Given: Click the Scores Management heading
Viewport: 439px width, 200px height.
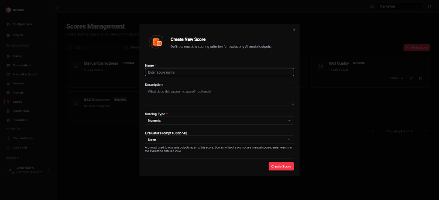Looking at the screenshot, I should [x=96, y=26].
